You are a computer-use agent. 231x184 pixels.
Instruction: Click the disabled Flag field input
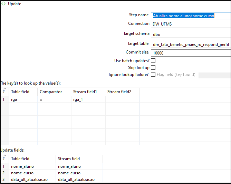tap(214, 75)
